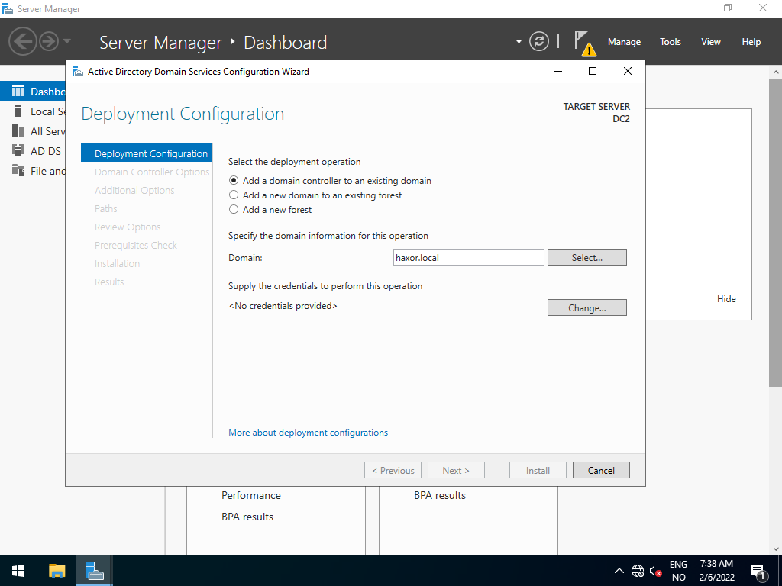782x586 pixels.
Task: Open the Tools menu
Action: click(670, 42)
